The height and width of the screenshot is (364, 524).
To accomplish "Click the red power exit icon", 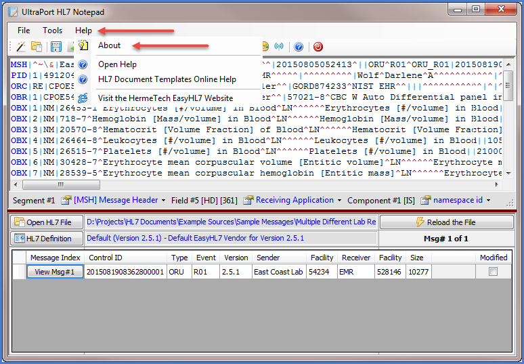I will coord(318,47).
